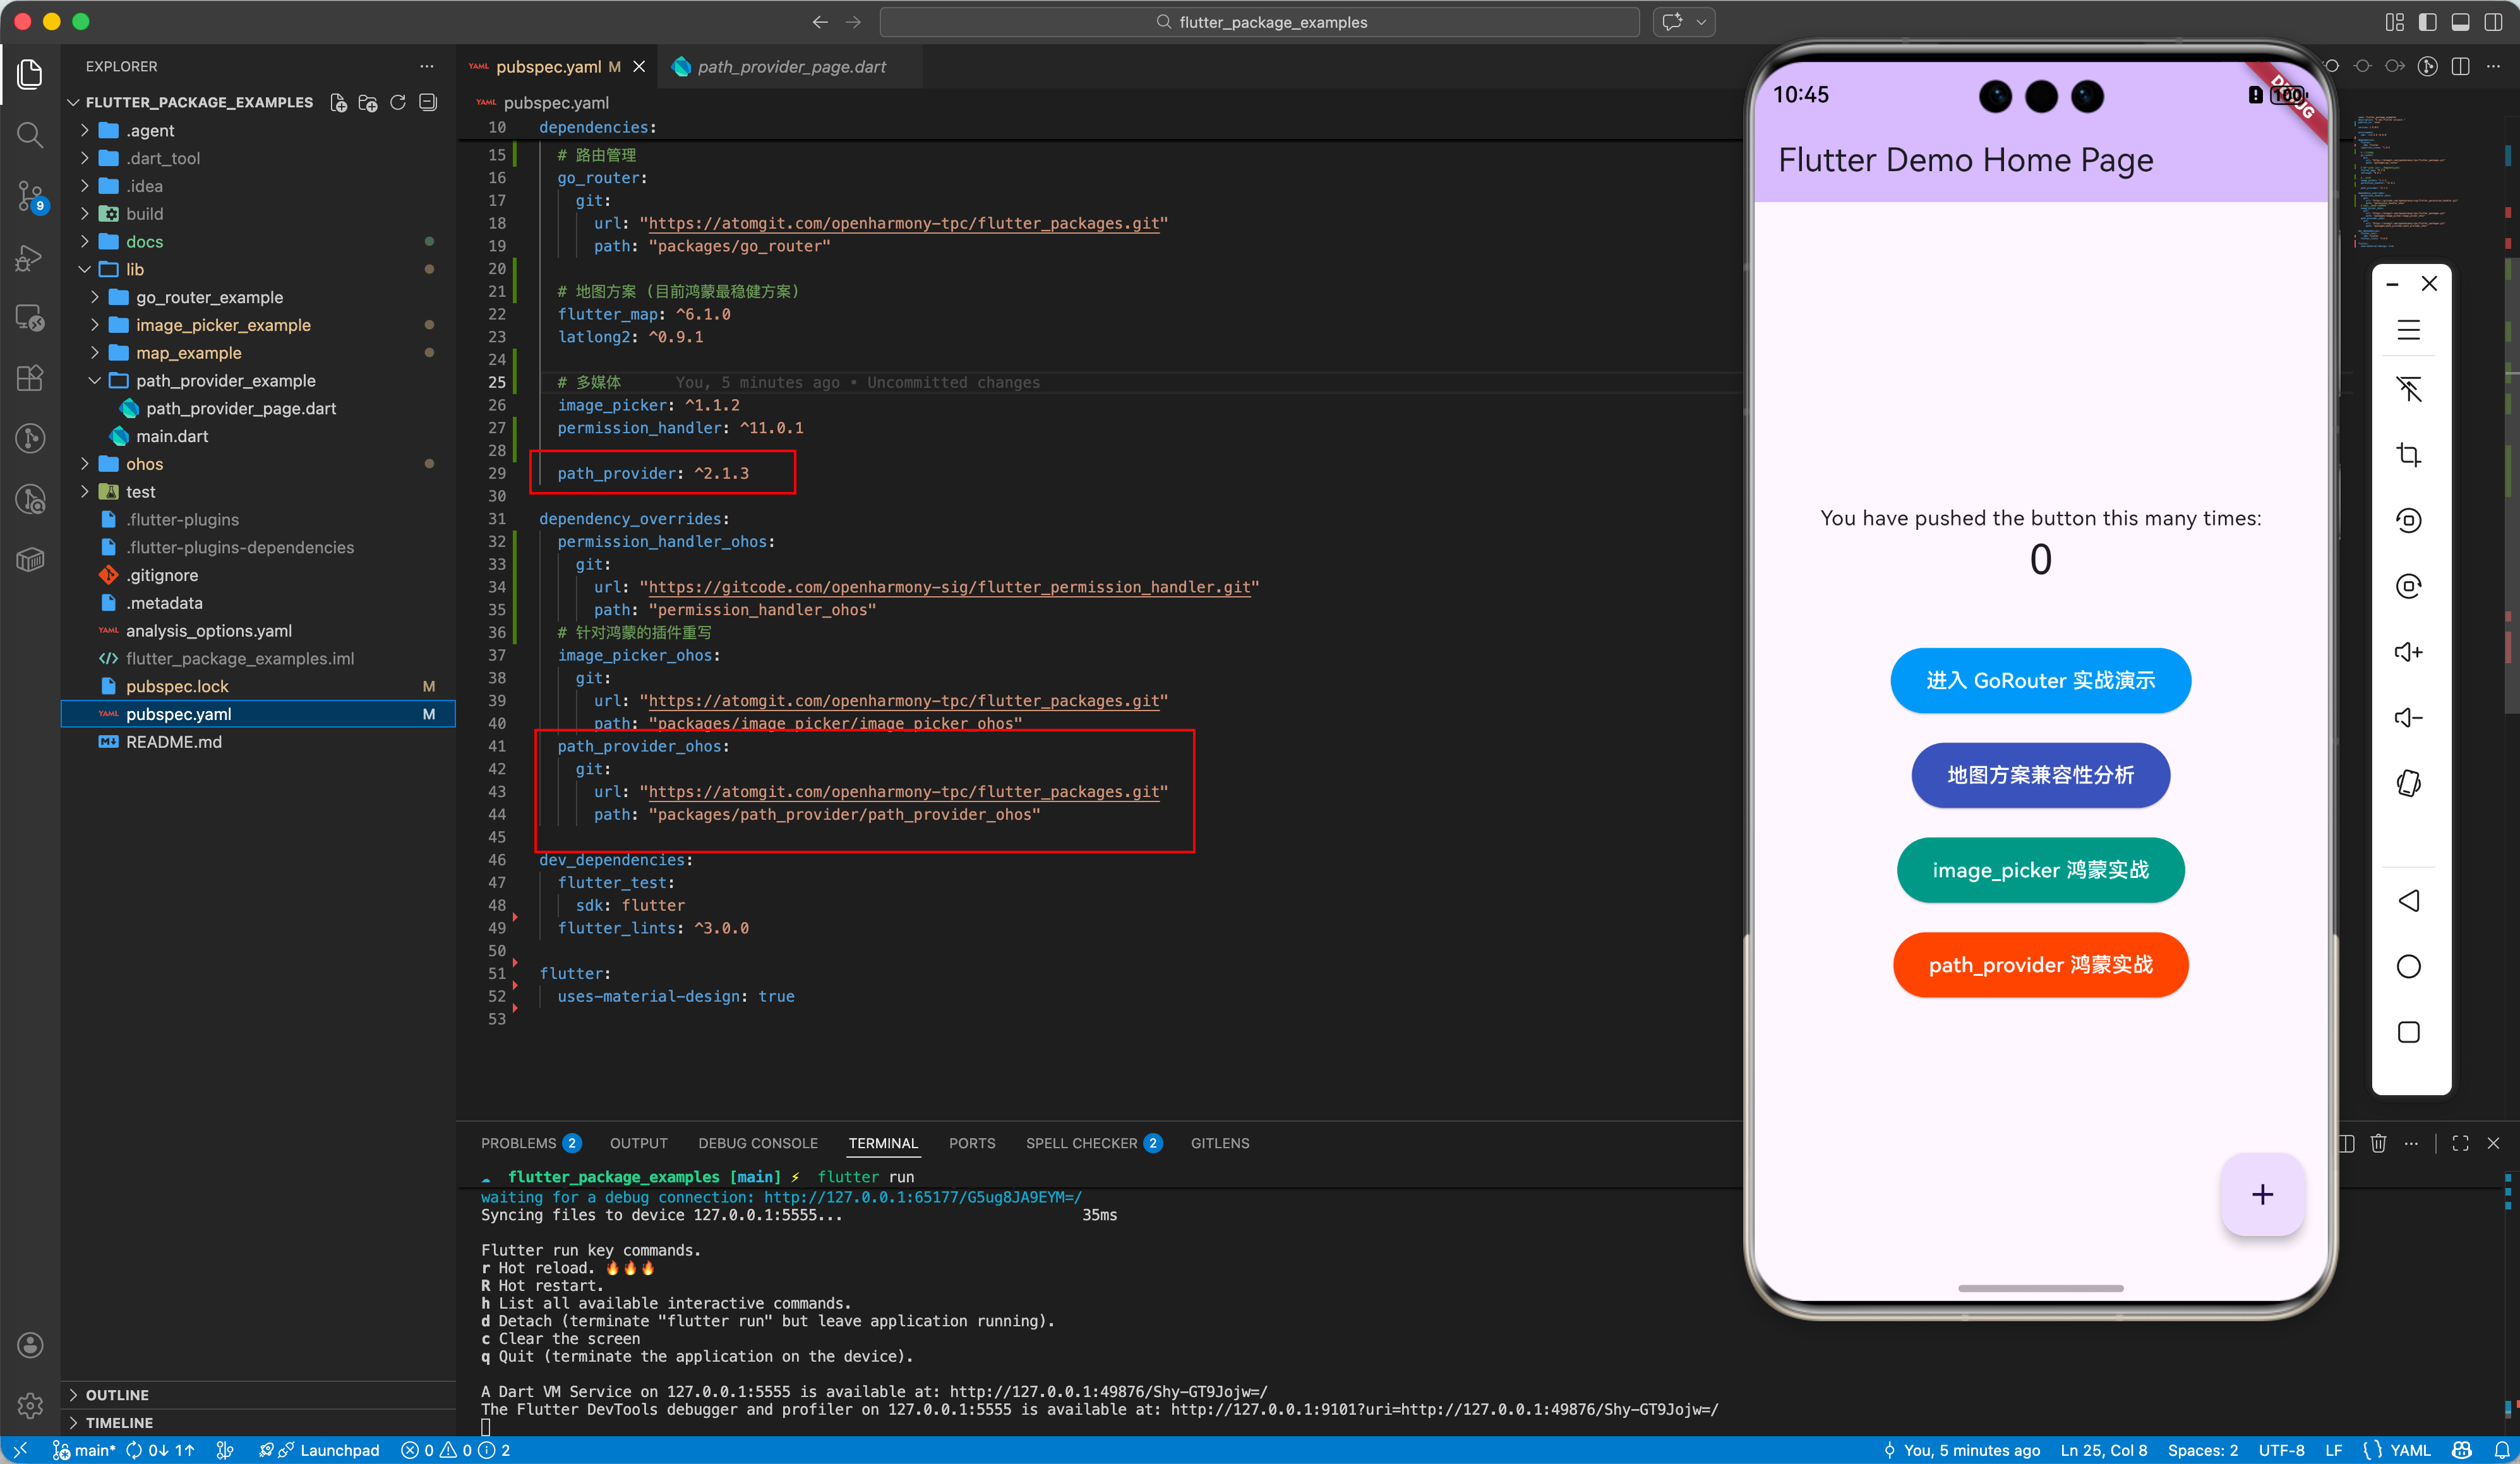Open the Search view in activity bar
The width and height of the screenshot is (2520, 1464).
(30, 134)
